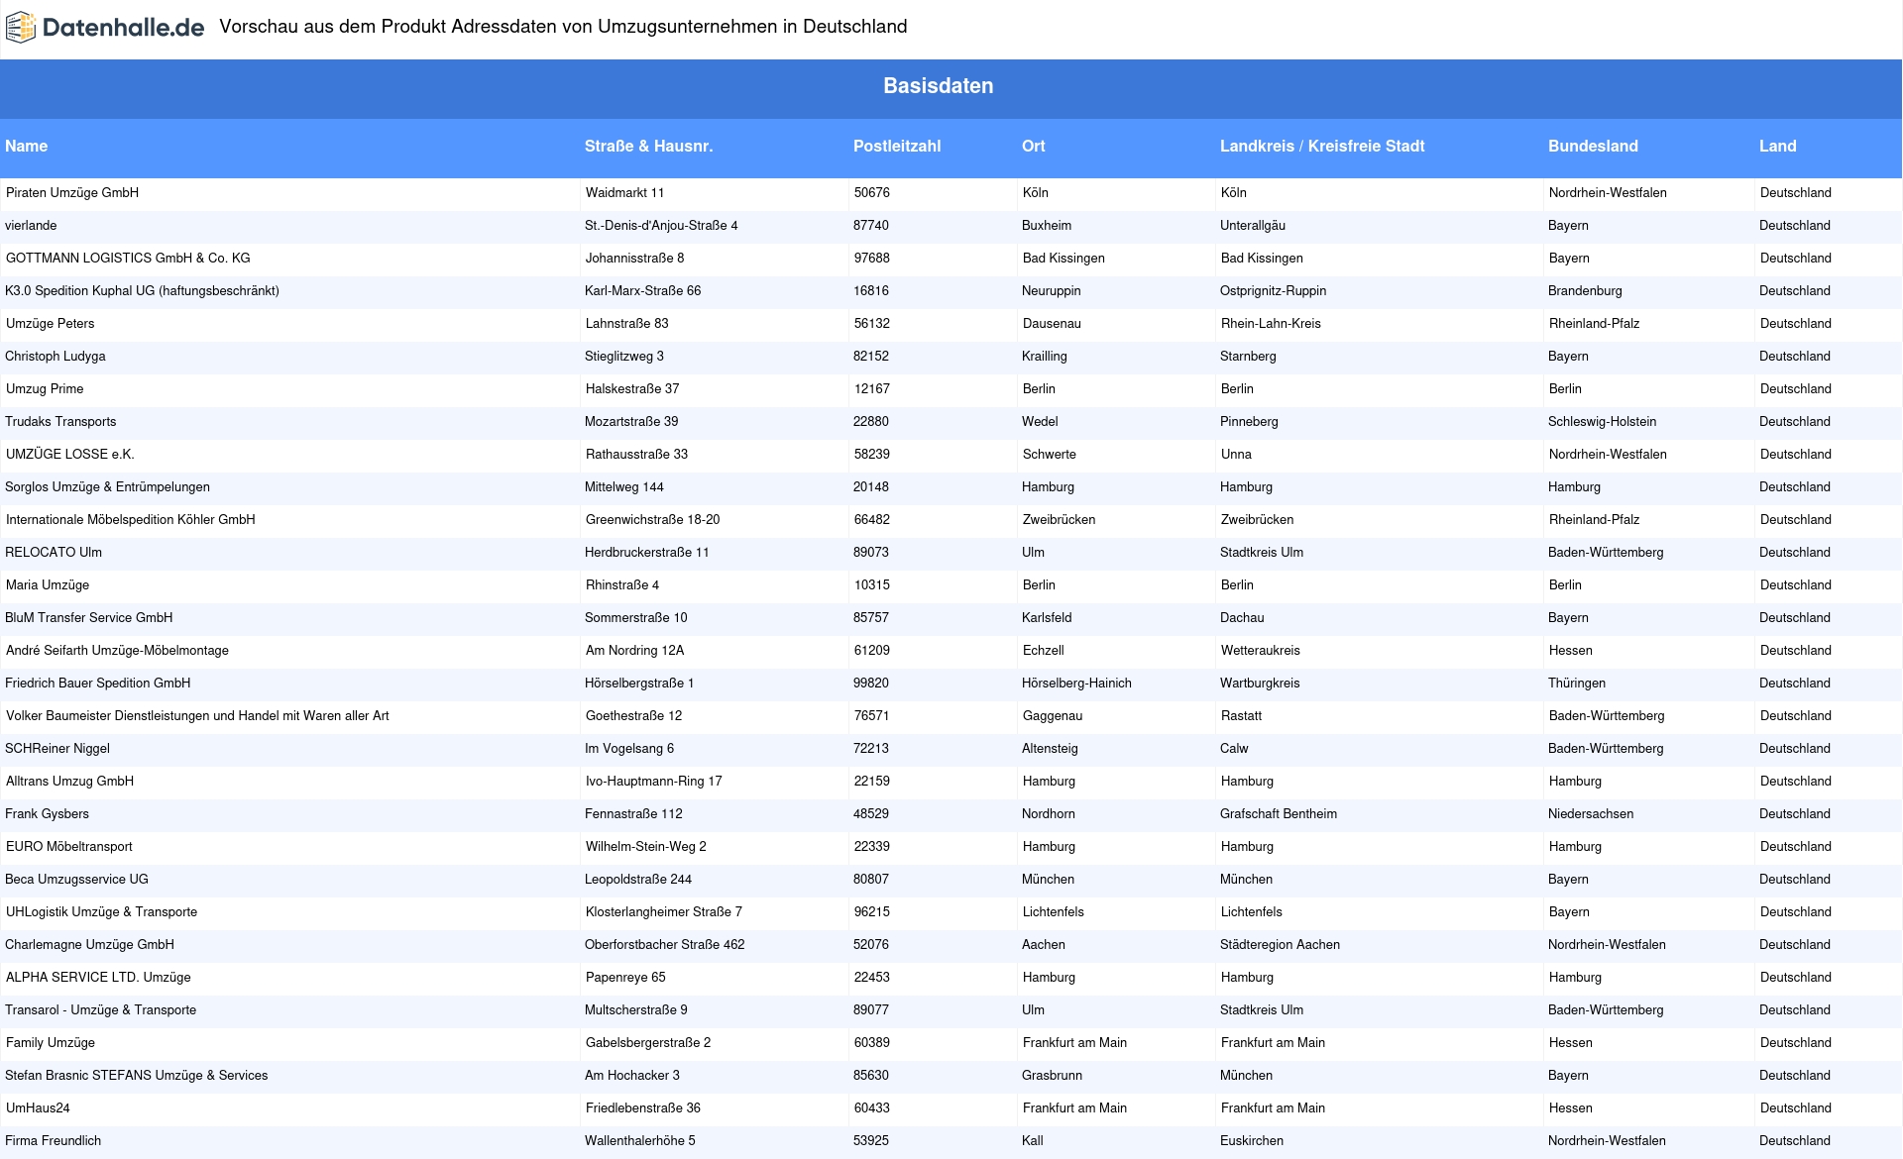Select Sorglos Umzüge & Entrümpelungen
Image resolution: width=1903 pixels, height=1159 pixels.
(107, 487)
